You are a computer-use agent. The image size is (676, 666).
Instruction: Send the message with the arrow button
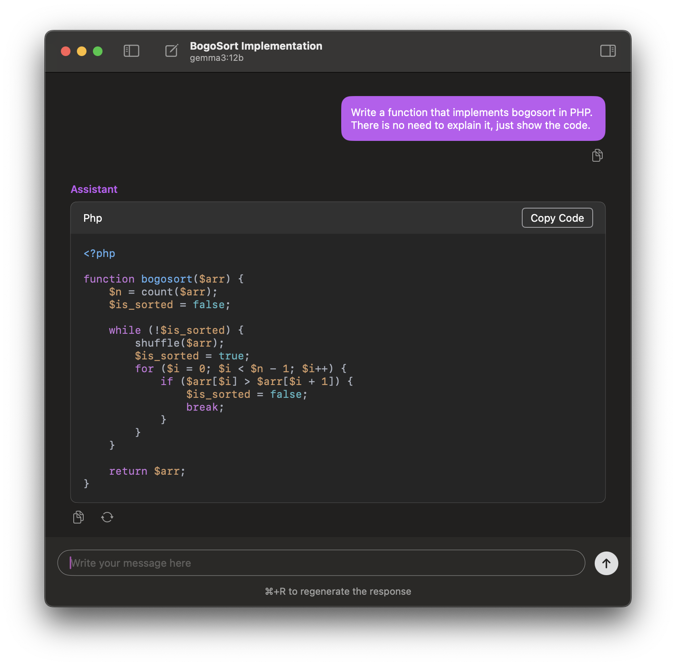(x=606, y=563)
